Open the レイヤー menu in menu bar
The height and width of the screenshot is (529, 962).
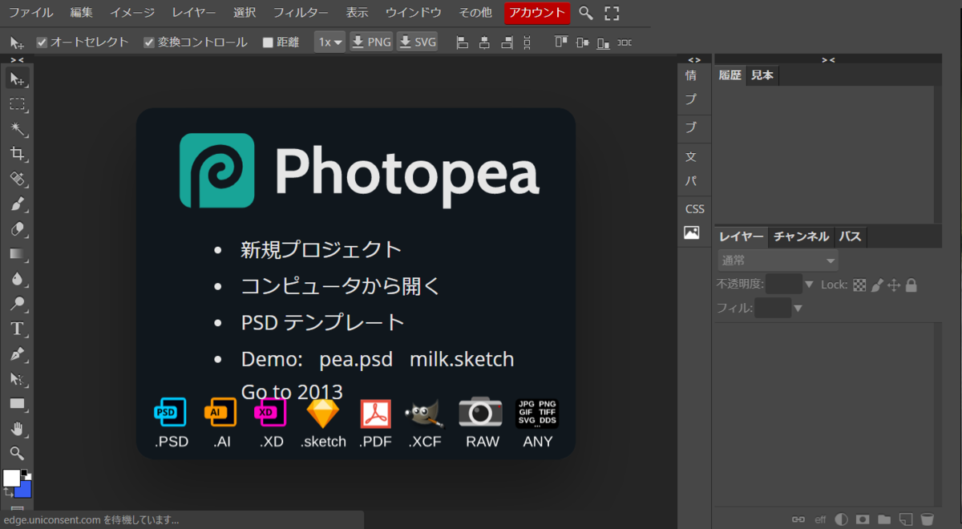click(x=193, y=13)
